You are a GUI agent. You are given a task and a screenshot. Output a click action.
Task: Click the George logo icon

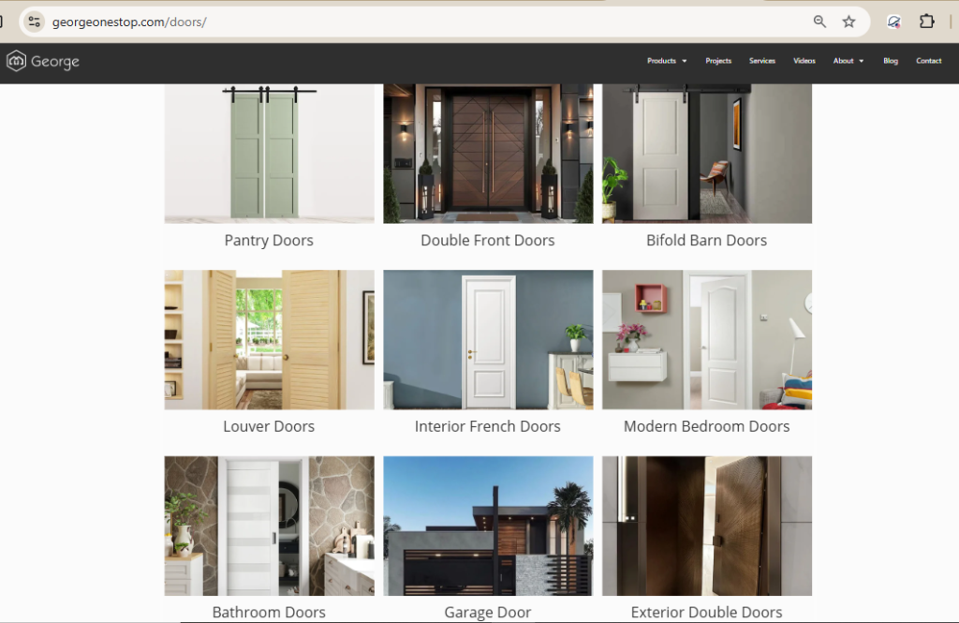pyautogui.click(x=17, y=61)
